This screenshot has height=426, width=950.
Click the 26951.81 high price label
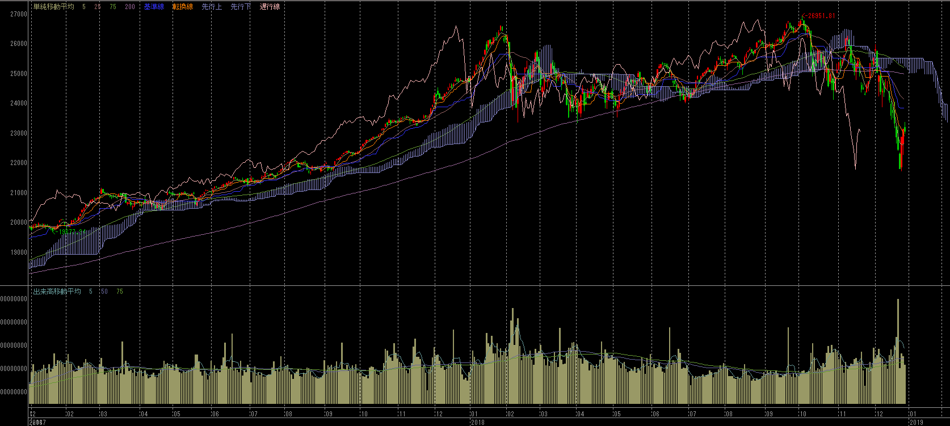[818, 16]
